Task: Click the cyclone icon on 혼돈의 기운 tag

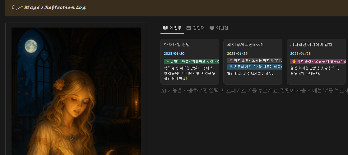Action: pos(231,67)
